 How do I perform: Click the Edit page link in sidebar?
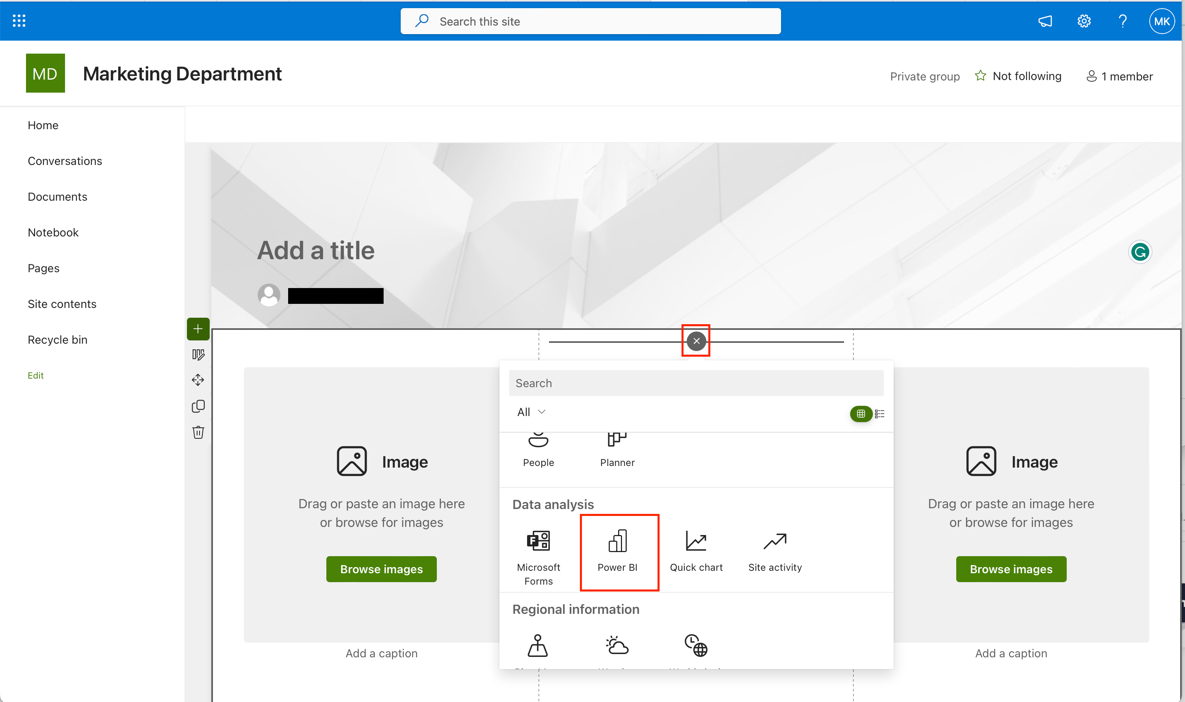[35, 375]
